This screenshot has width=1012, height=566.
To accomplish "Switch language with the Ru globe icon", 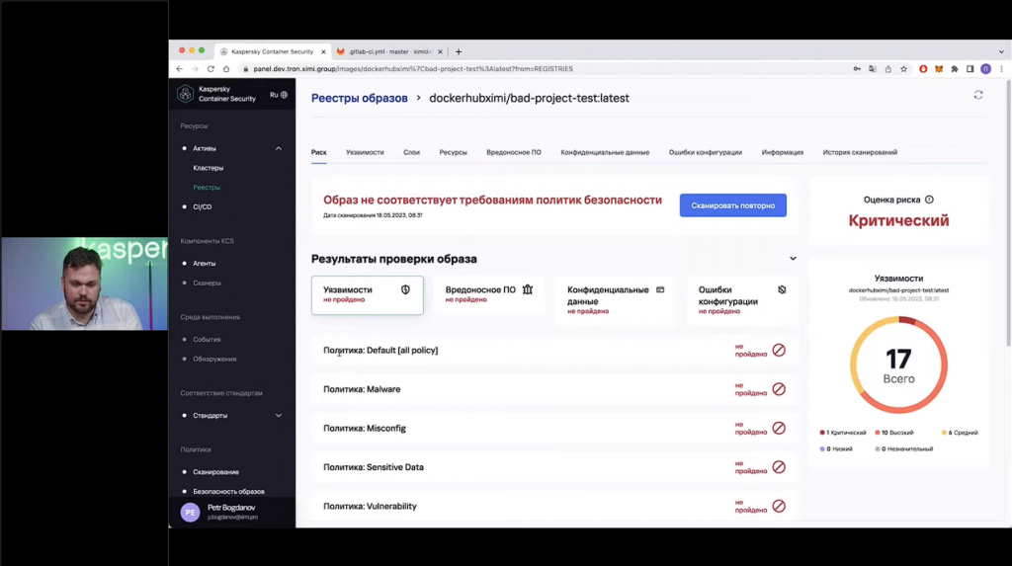I will (x=279, y=95).
